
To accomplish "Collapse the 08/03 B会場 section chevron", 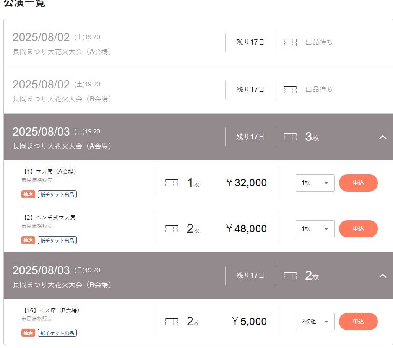I will point(383,276).
